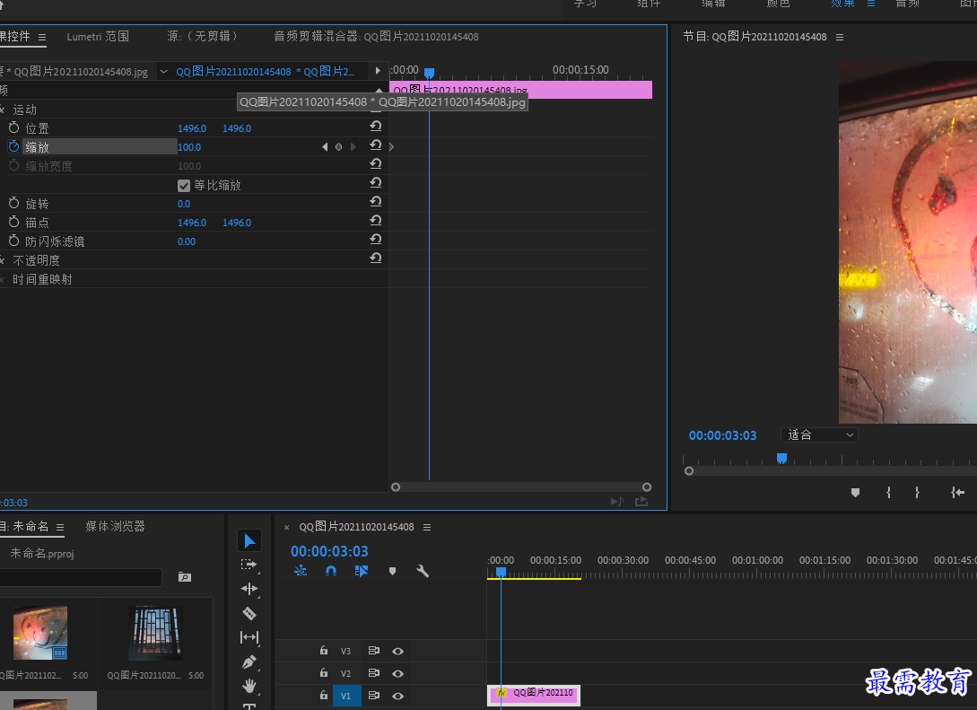Select the Track Select Forward tool
This screenshot has width=977, height=710.
[x=249, y=565]
